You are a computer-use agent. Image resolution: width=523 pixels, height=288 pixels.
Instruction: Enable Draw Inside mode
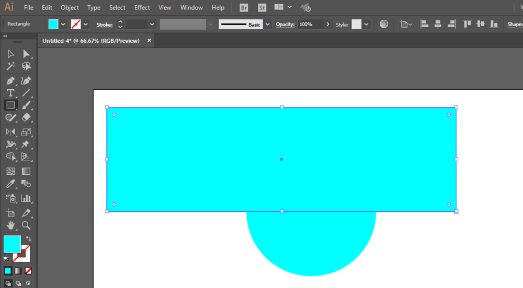pos(28,283)
